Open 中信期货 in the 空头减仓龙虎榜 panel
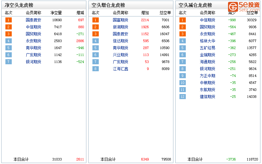This screenshot has width=262, height=164. 207,20
